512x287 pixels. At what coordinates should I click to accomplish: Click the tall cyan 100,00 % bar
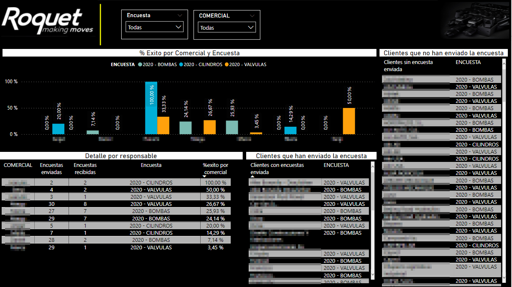151,108
